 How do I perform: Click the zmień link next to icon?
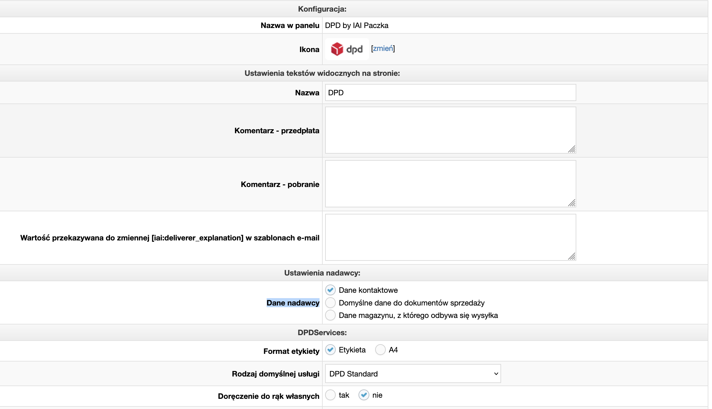pos(383,49)
